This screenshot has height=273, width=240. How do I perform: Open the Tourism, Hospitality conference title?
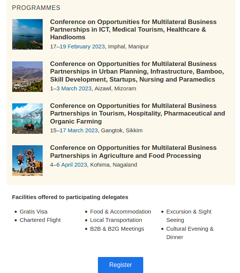coord(138,114)
